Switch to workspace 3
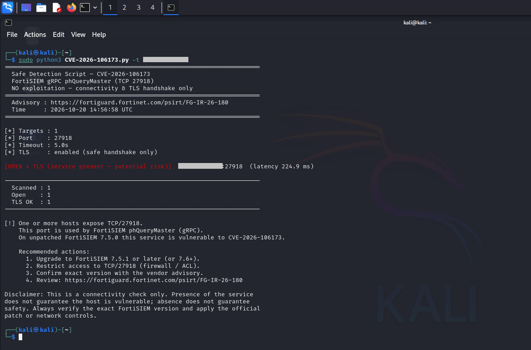This screenshot has height=350, width=531. pyautogui.click(x=139, y=8)
